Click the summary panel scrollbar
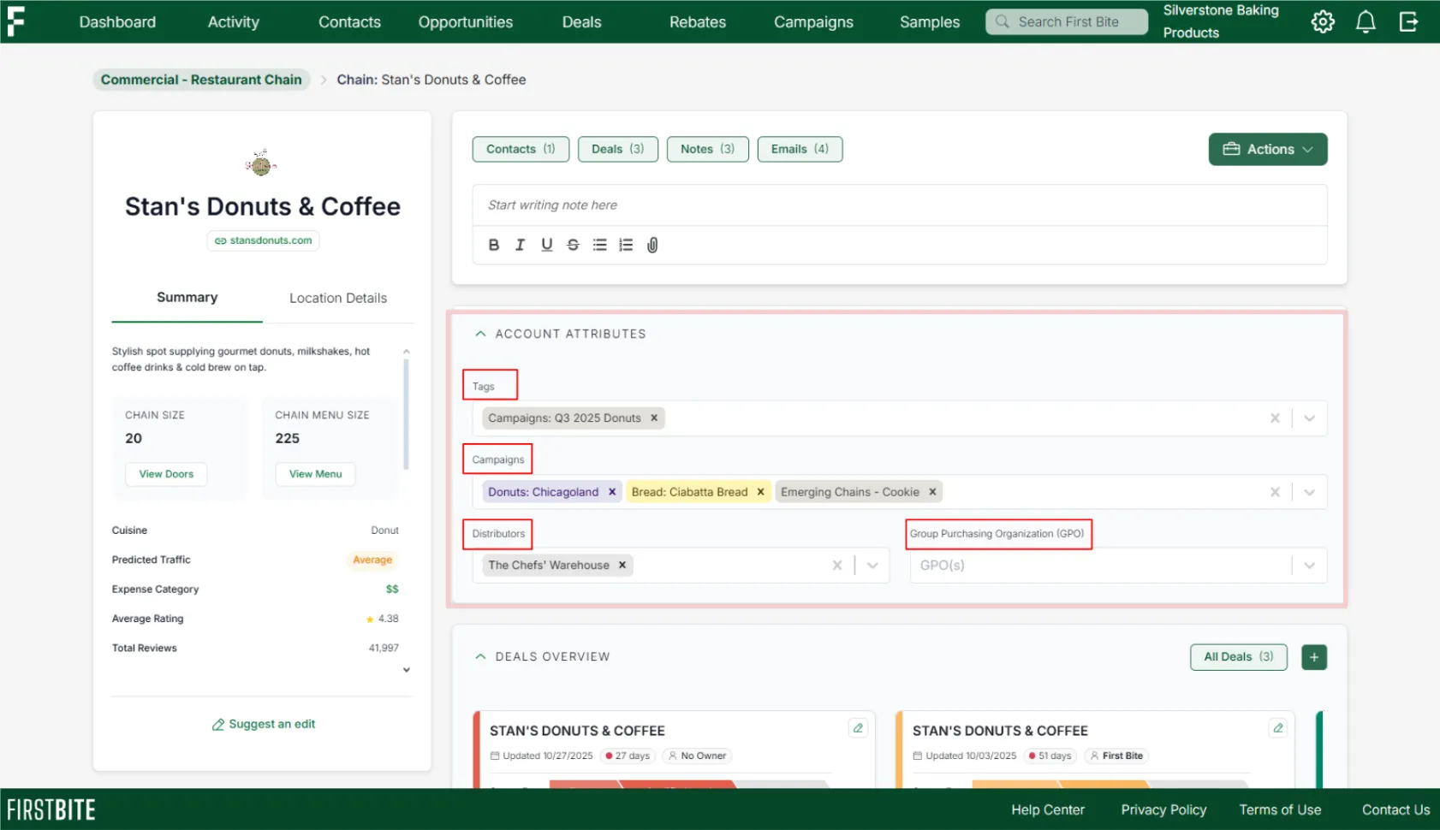The width and height of the screenshot is (1440, 830). coord(406,415)
